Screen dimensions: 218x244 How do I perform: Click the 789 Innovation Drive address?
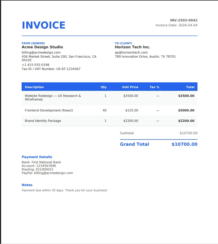coord(145,57)
